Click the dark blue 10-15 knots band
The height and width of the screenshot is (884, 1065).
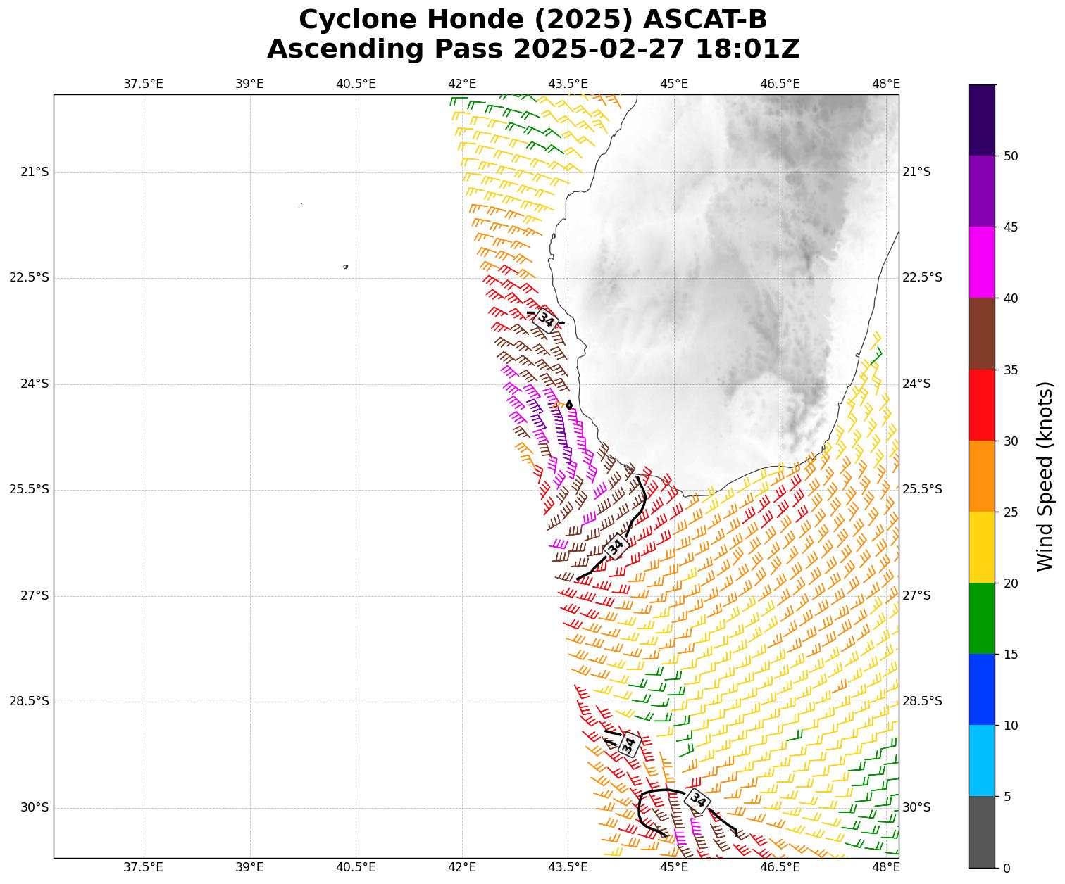pos(981,689)
